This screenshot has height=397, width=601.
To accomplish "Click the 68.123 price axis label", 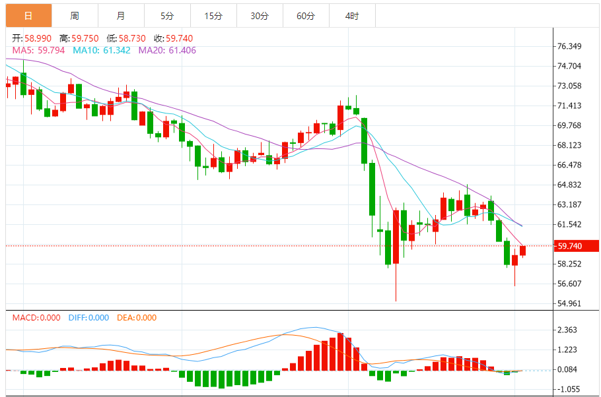I will (x=569, y=145).
